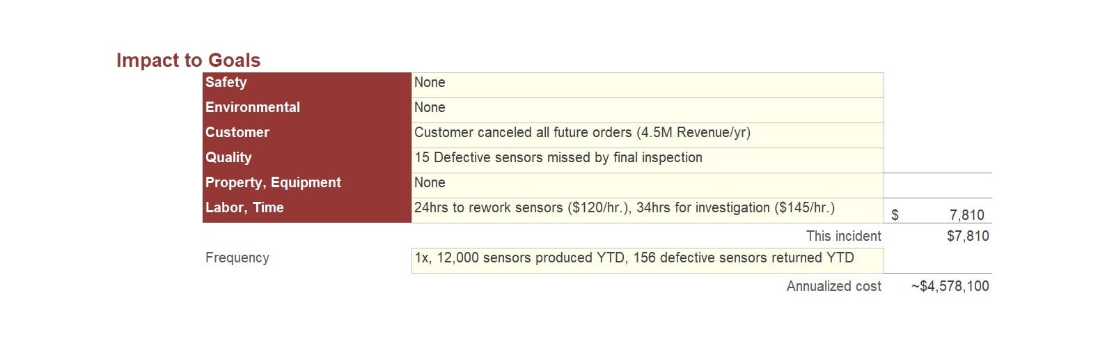The width and height of the screenshot is (1114, 348).
Task: Select the Customer label cell
Action: tap(307, 135)
